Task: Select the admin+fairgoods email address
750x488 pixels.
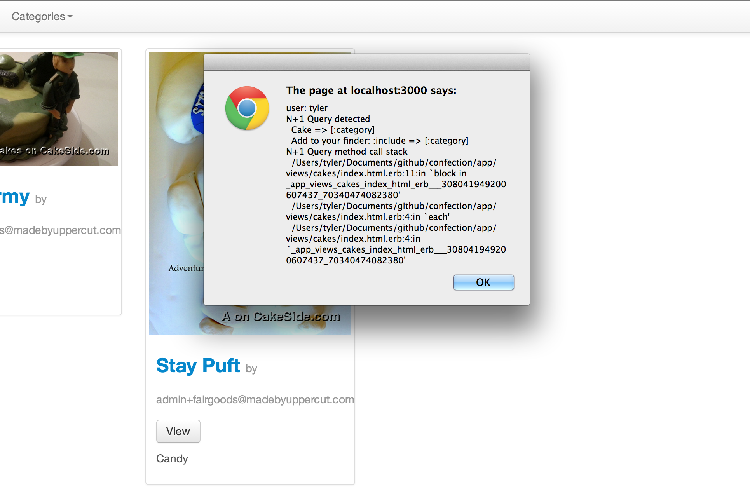Action: tap(255, 399)
